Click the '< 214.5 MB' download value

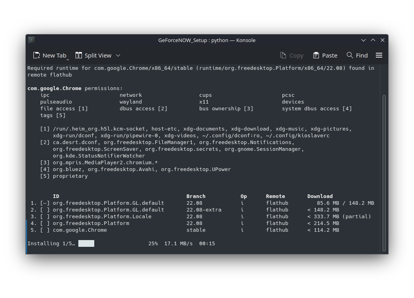click(323, 223)
